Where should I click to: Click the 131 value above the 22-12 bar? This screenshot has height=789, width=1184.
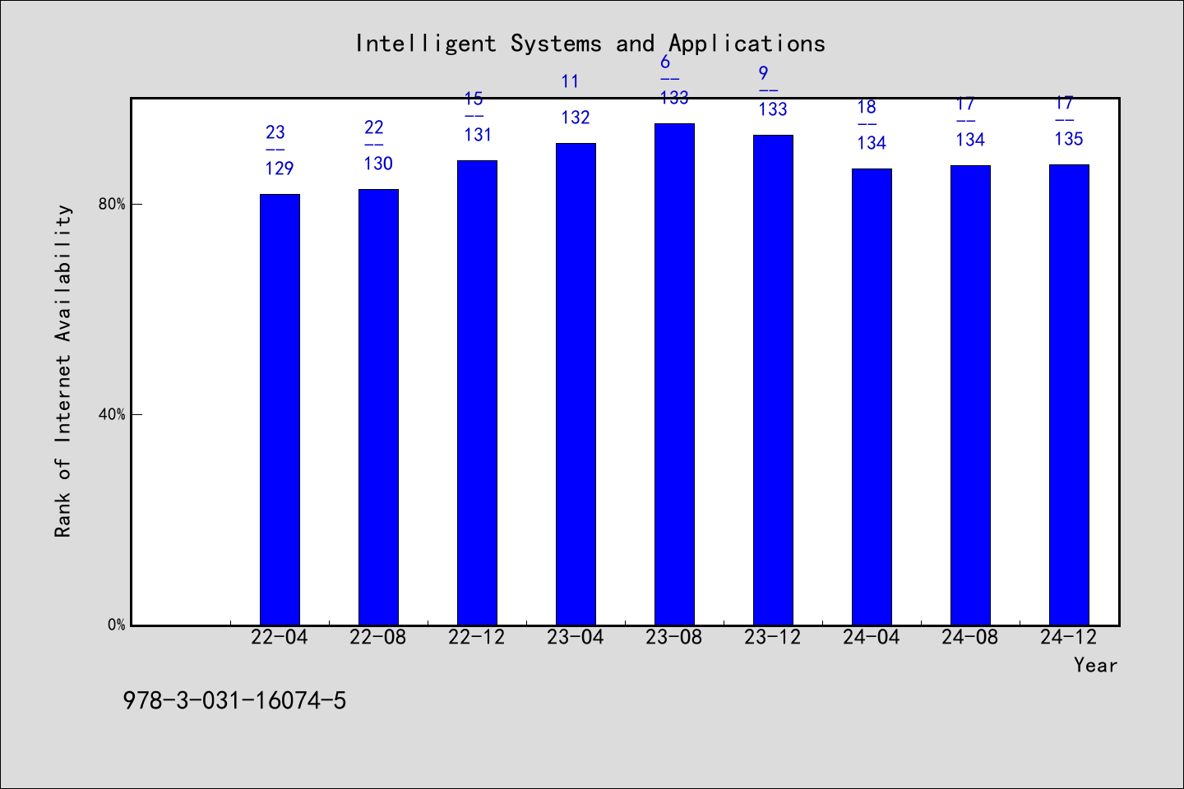(x=477, y=135)
